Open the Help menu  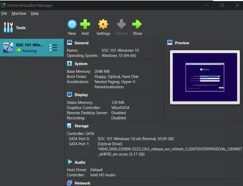pos(35,14)
